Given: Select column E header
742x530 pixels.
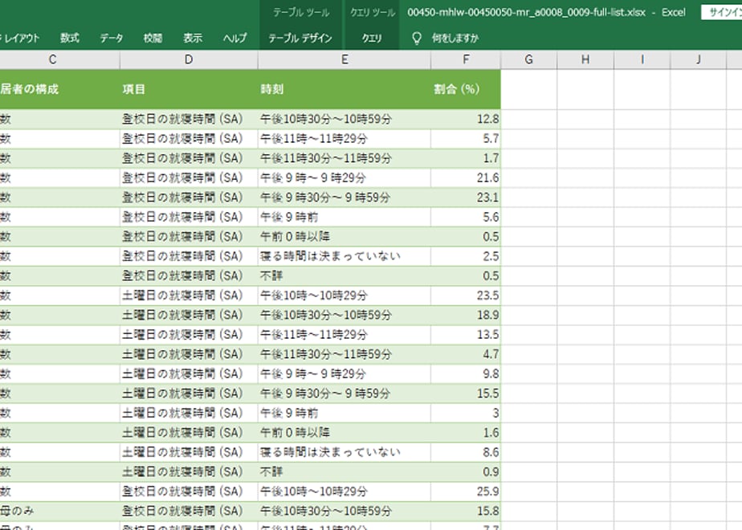Looking at the screenshot, I should tap(344, 59).
